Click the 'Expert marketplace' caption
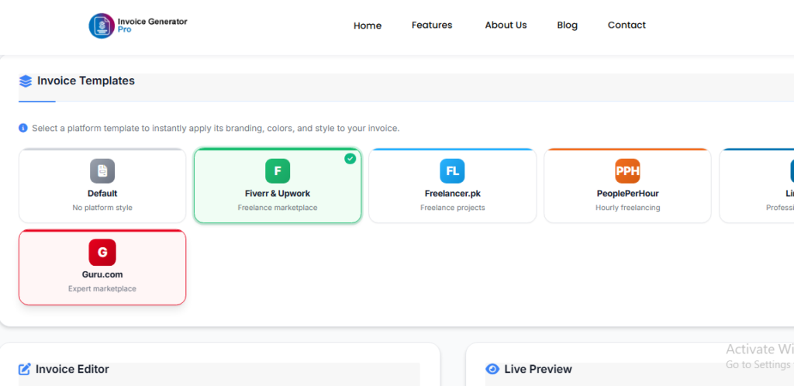The height and width of the screenshot is (386, 794). (x=102, y=289)
